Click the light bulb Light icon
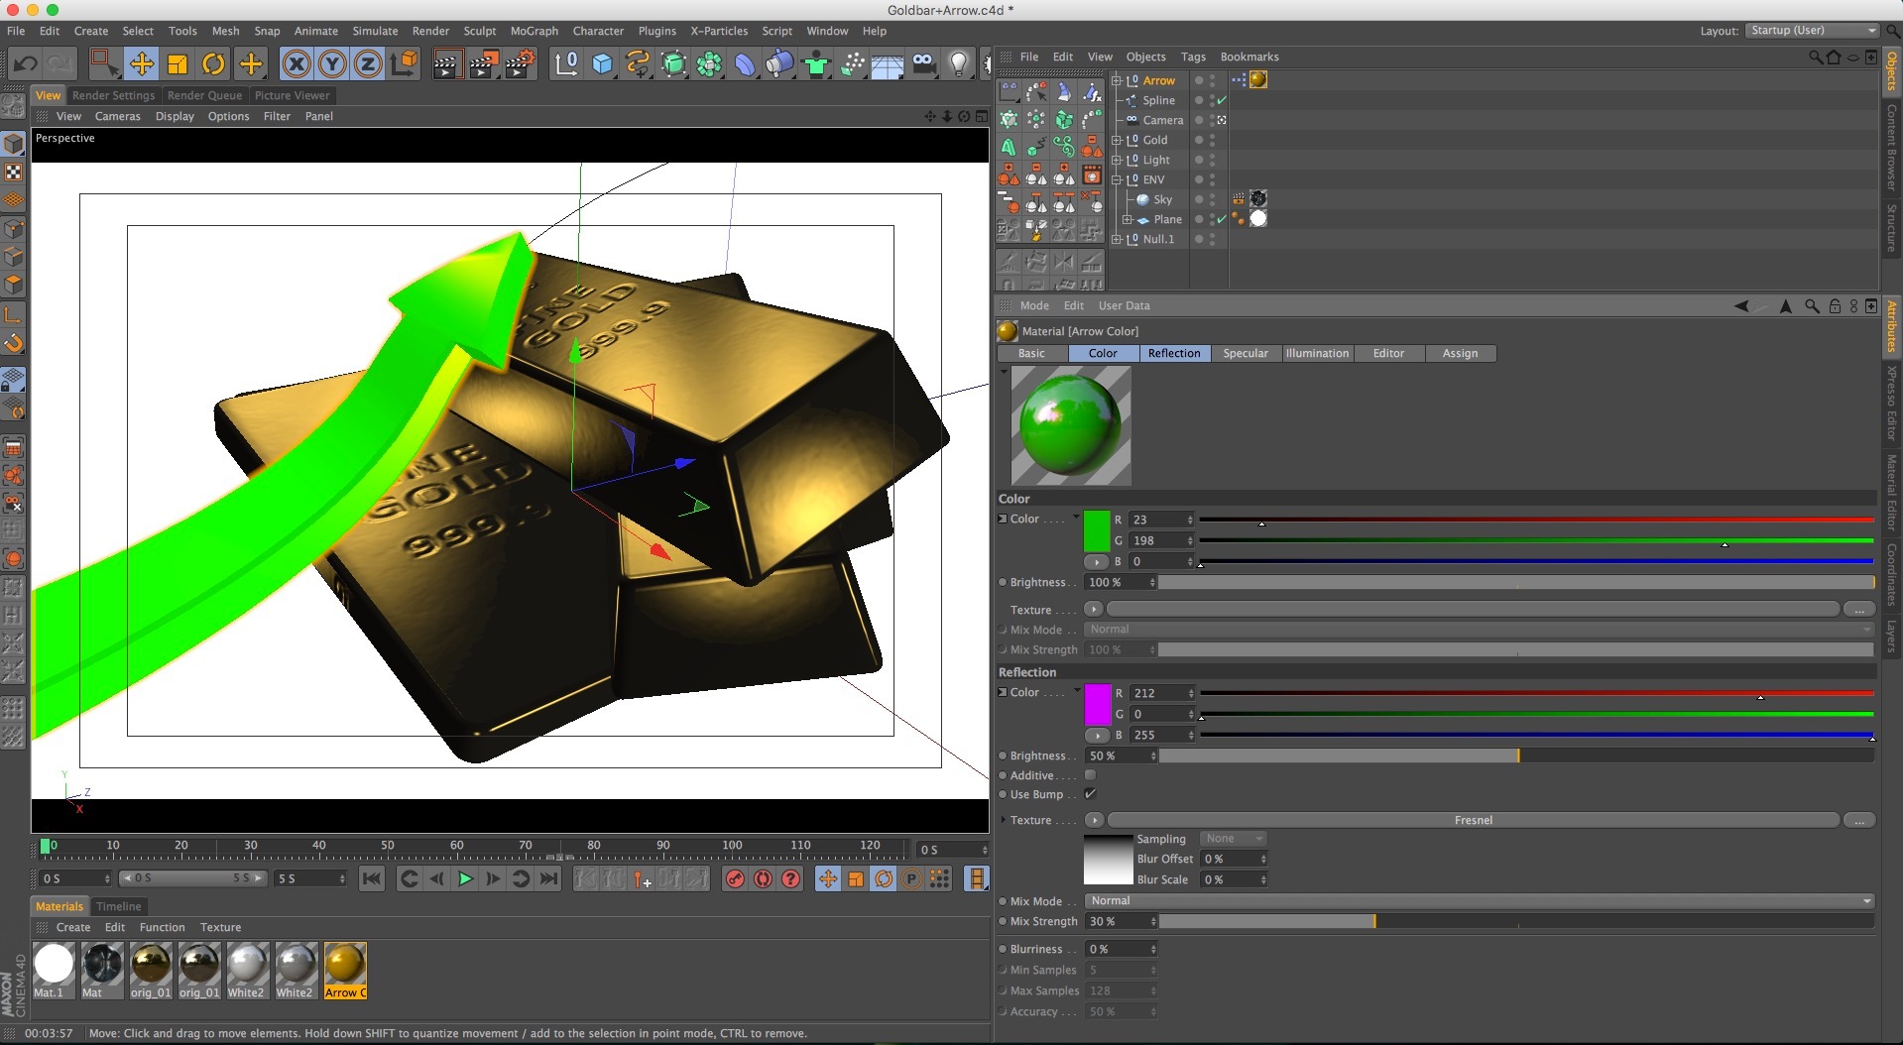 tap(958, 64)
